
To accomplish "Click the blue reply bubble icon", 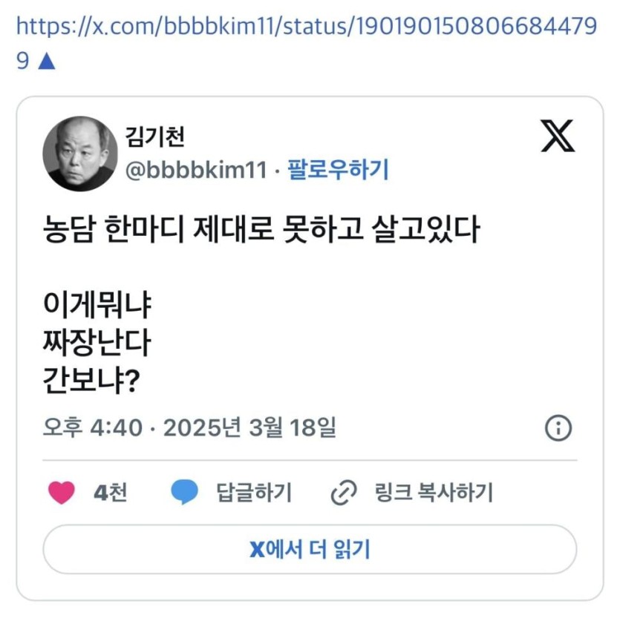I will [x=184, y=493].
